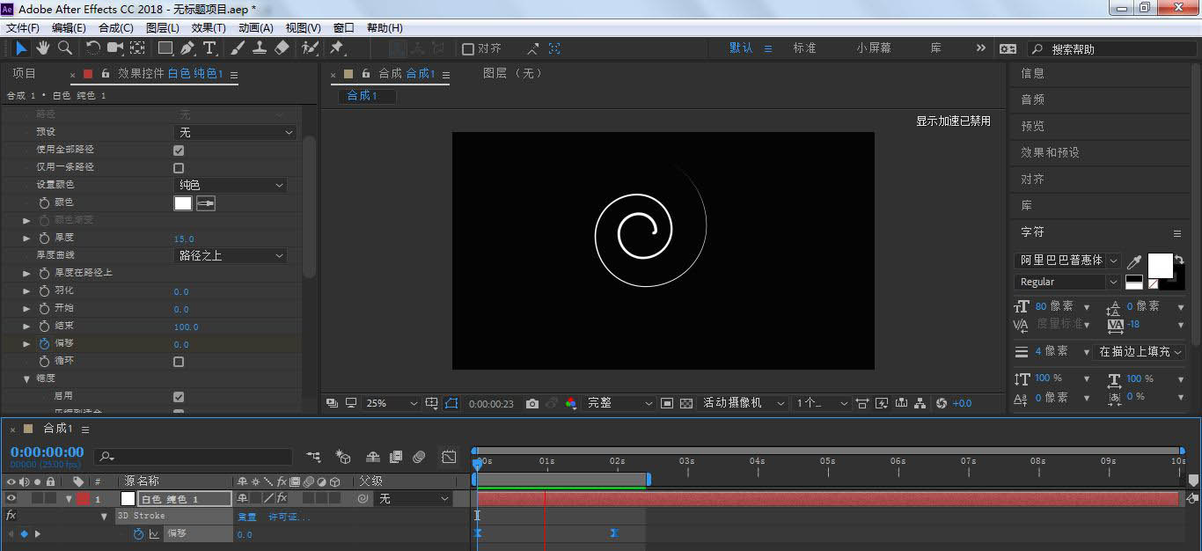Select the Hand tool in toolbar
Image resolution: width=1202 pixels, height=551 pixels.
coord(42,48)
